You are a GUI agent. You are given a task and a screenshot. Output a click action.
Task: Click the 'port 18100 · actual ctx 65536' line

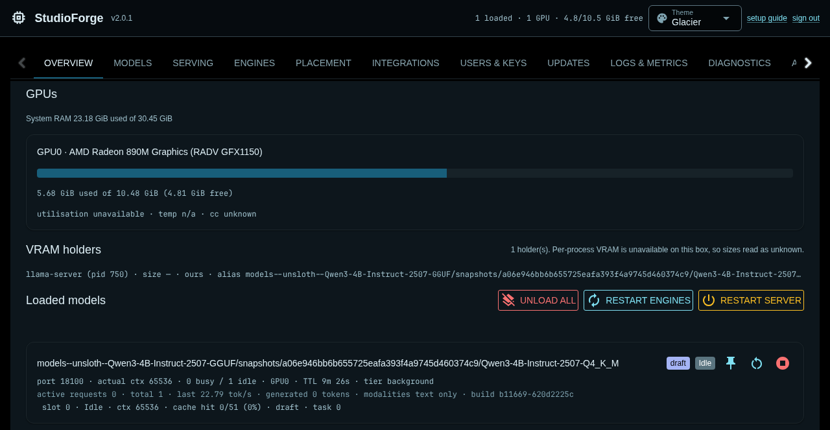tap(235, 381)
